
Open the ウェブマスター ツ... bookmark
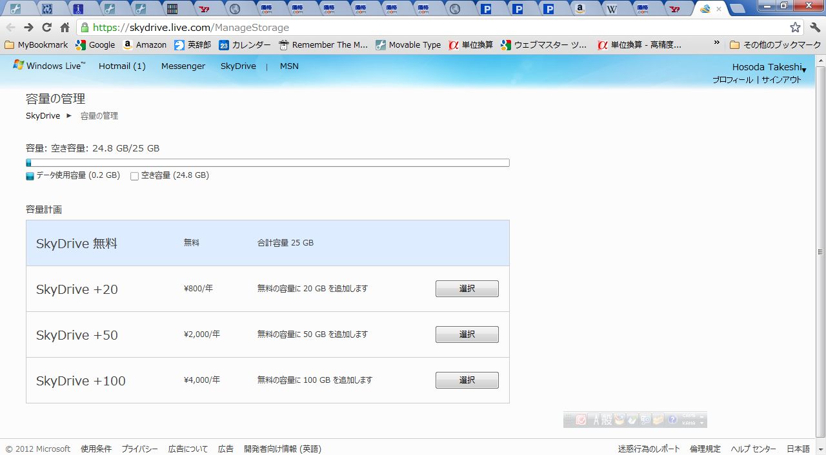click(x=544, y=45)
